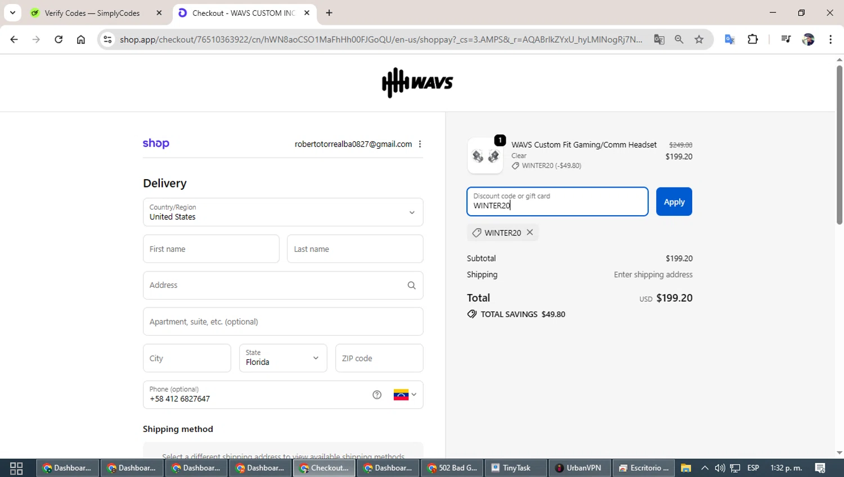Open the 502 Bad G... taskbar window
Image resolution: width=844 pixels, height=477 pixels.
[x=452, y=468]
